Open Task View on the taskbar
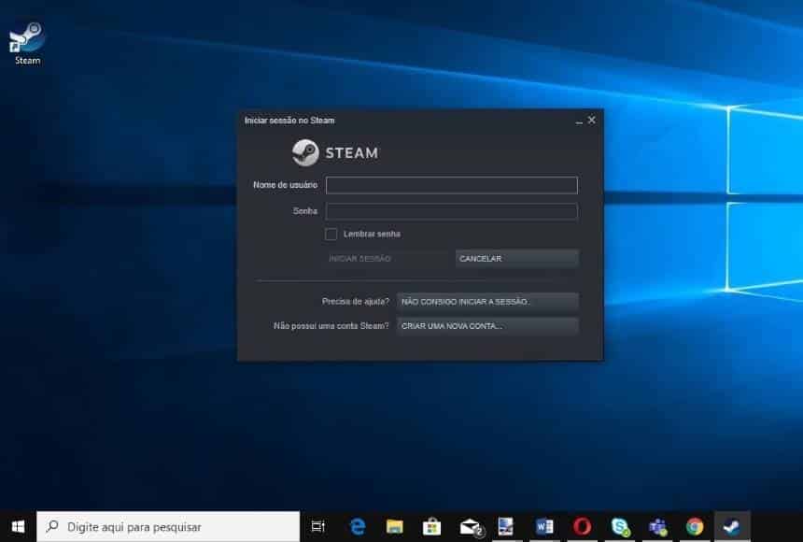This screenshot has width=803, height=542. [x=318, y=527]
